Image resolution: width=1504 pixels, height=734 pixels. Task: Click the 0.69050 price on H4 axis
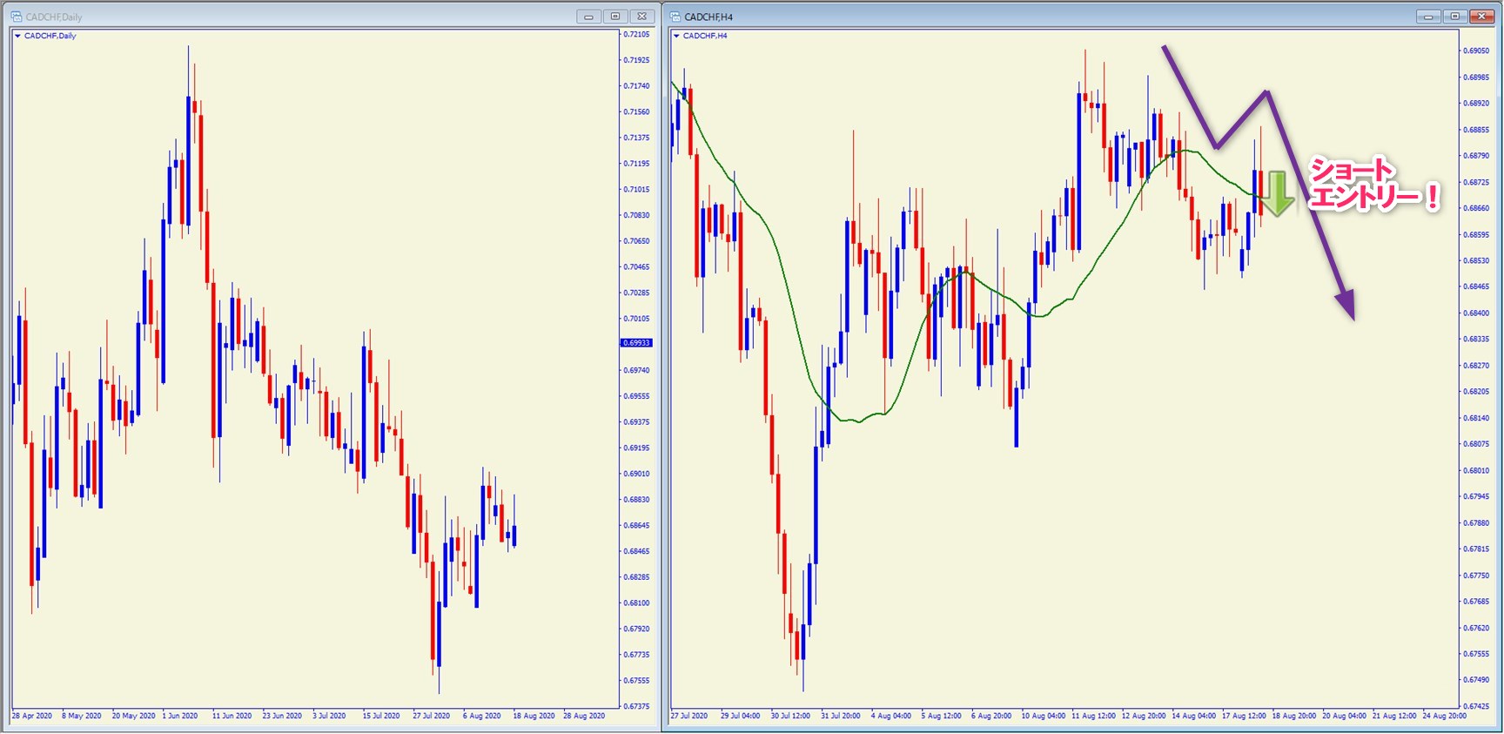pyautogui.click(x=1476, y=51)
